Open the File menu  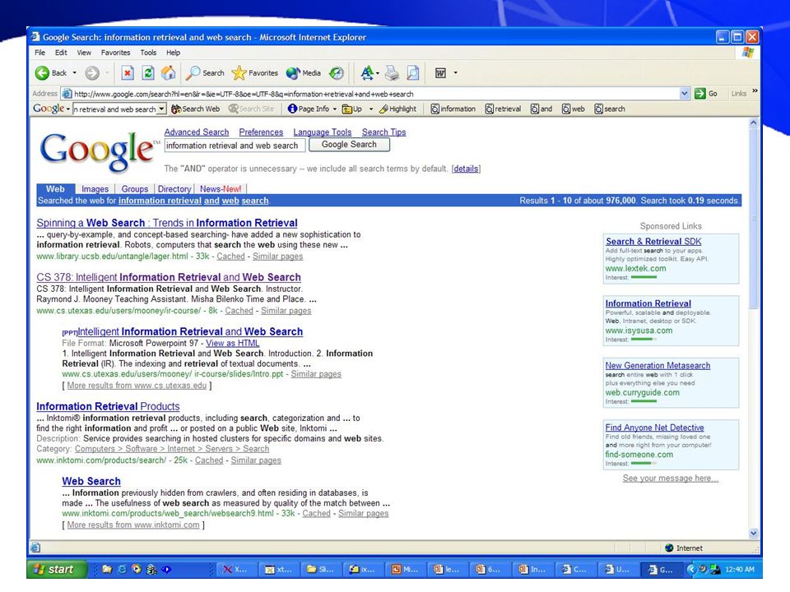pyautogui.click(x=39, y=53)
